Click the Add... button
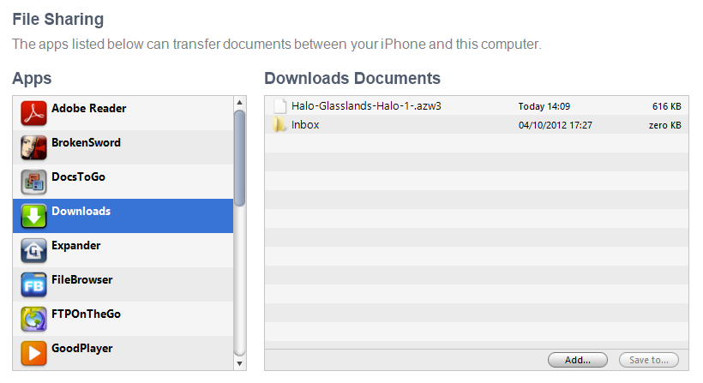703x383 pixels. 578,360
